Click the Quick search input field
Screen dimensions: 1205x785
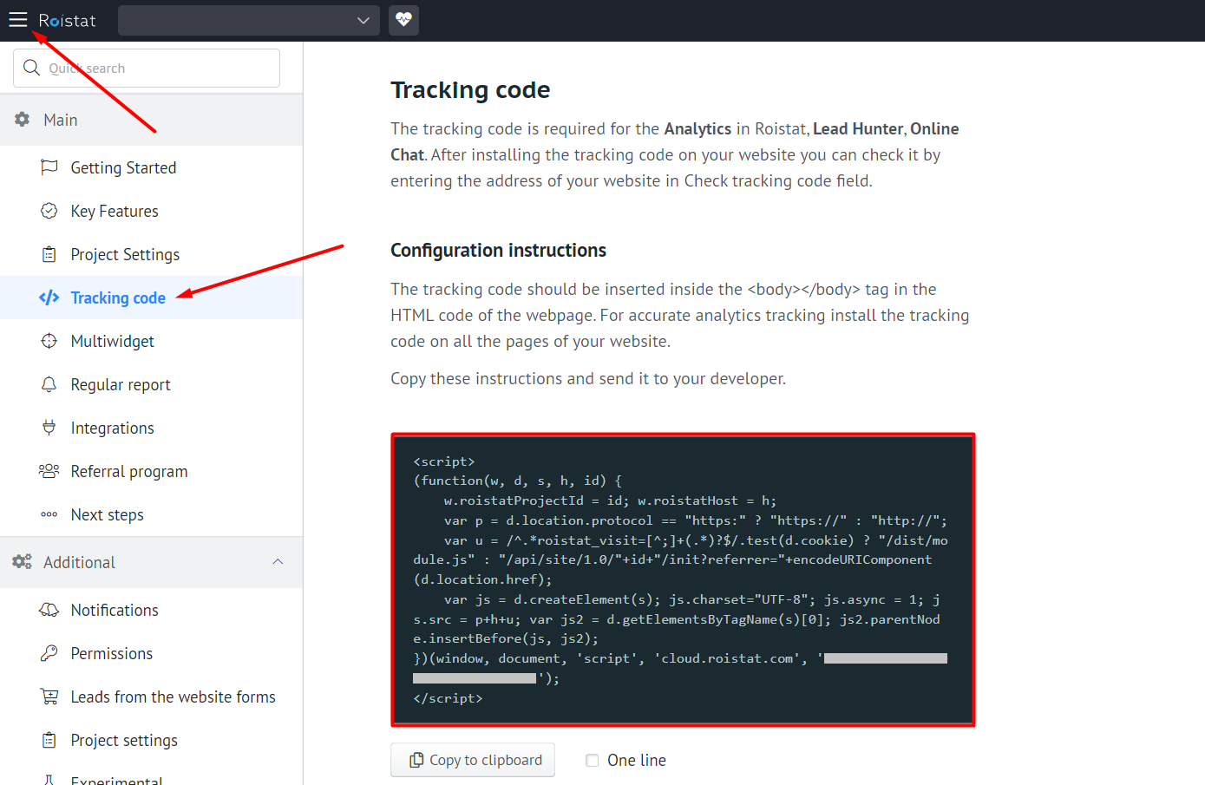click(x=147, y=68)
